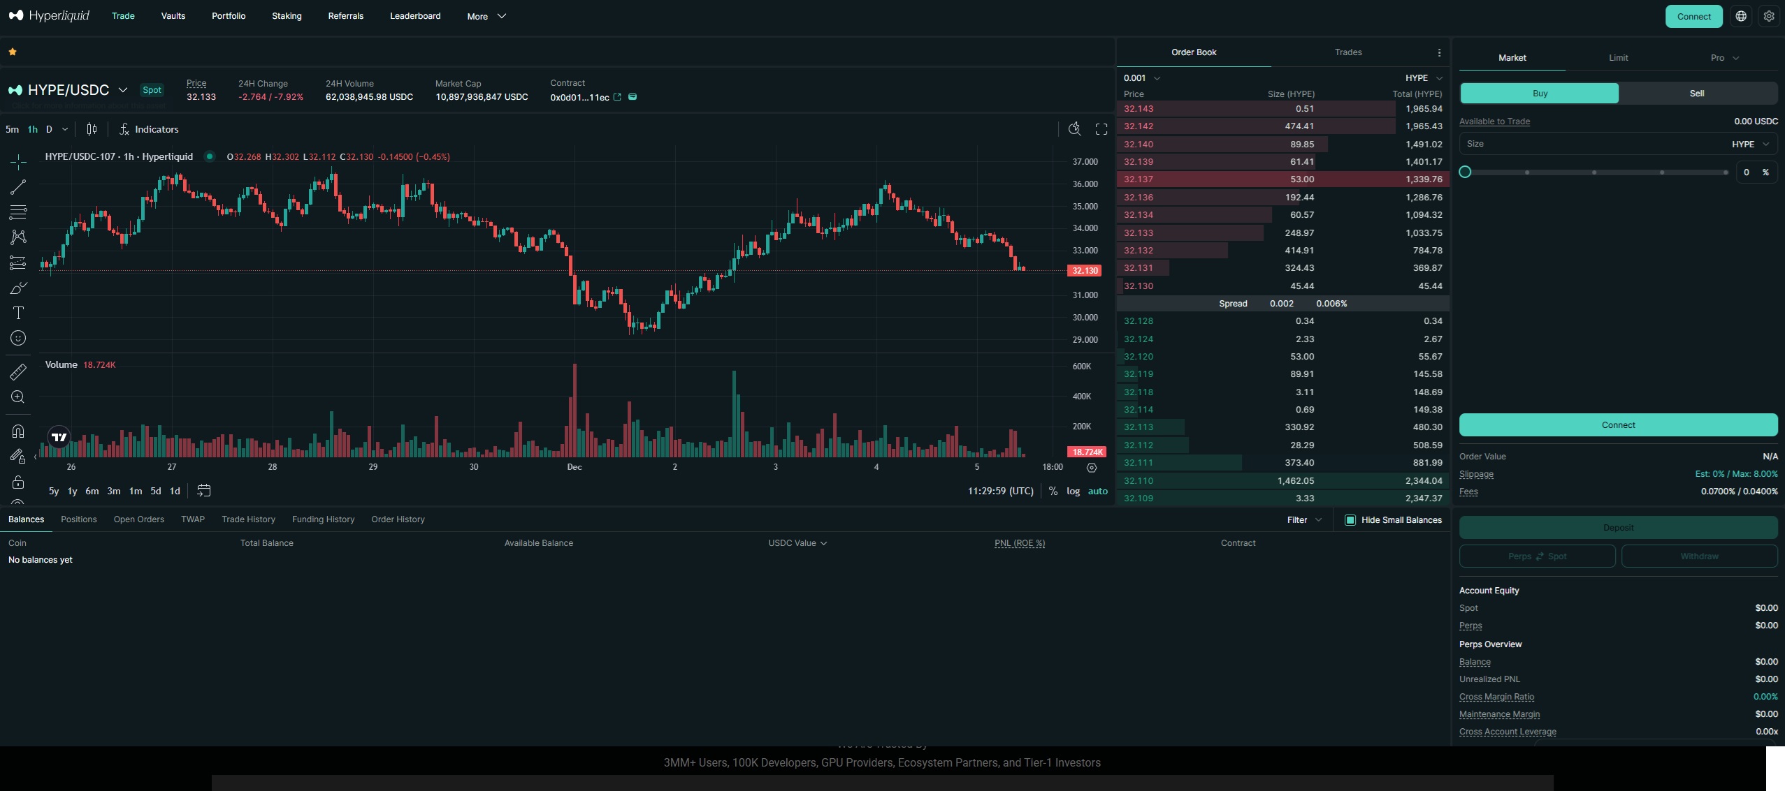1785x791 pixels.
Task: Select the trend line drawing tool
Action: 18,187
